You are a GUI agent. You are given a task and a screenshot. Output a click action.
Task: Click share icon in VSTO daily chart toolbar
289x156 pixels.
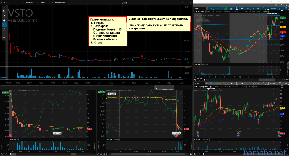[x=232, y=84]
